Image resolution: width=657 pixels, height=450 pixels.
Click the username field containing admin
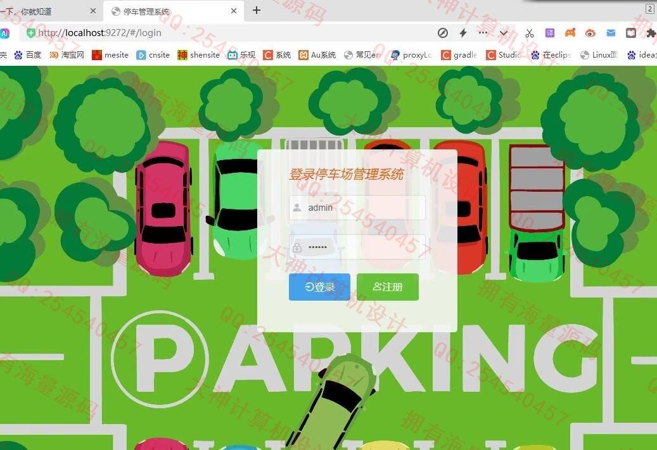click(x=357, y=208)
